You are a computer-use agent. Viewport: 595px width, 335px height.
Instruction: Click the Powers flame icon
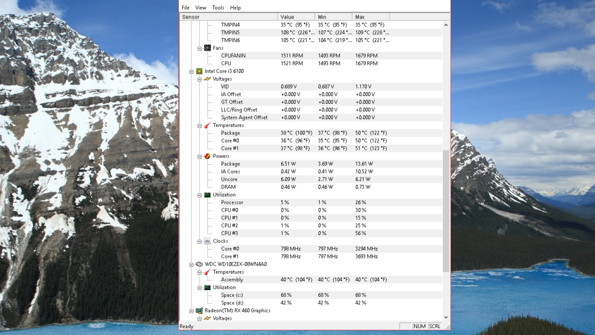coord(207,156)
